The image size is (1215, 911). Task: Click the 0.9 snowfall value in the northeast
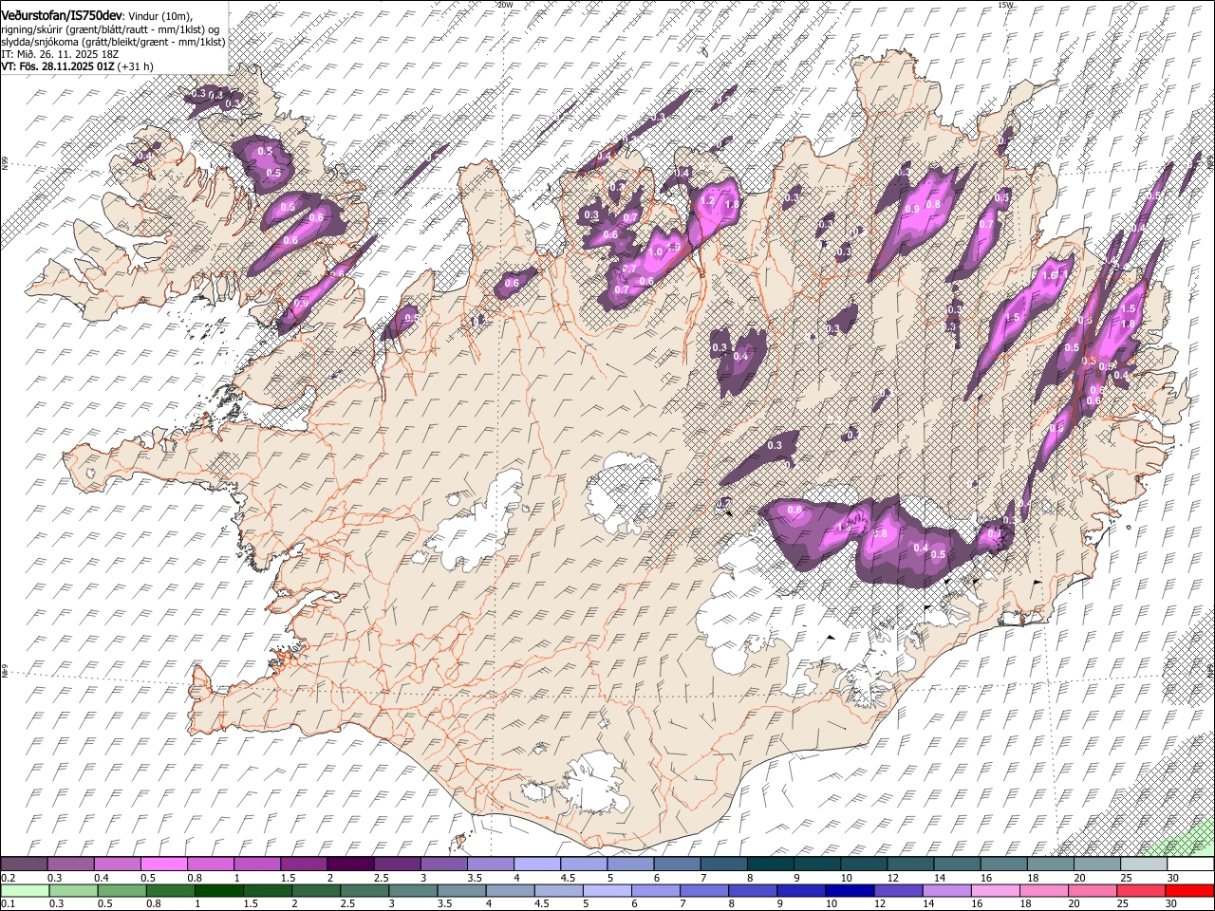(x=912, y=209)
